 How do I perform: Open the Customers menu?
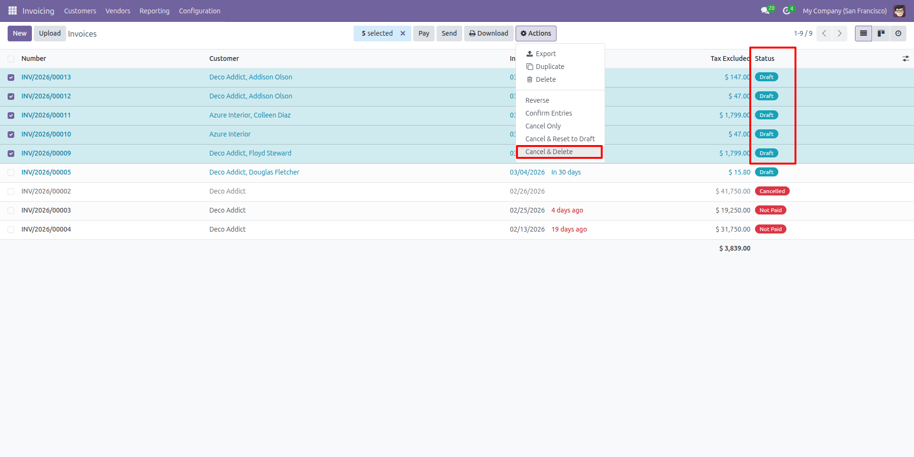point(80,11)
